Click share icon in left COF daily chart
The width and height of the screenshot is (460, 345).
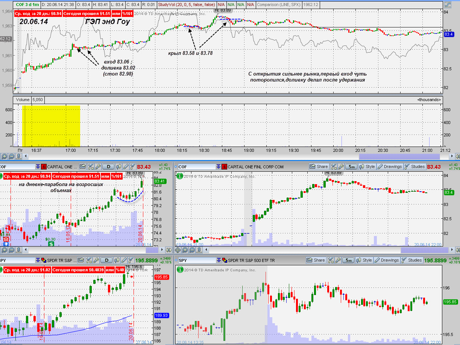[82, 166]
